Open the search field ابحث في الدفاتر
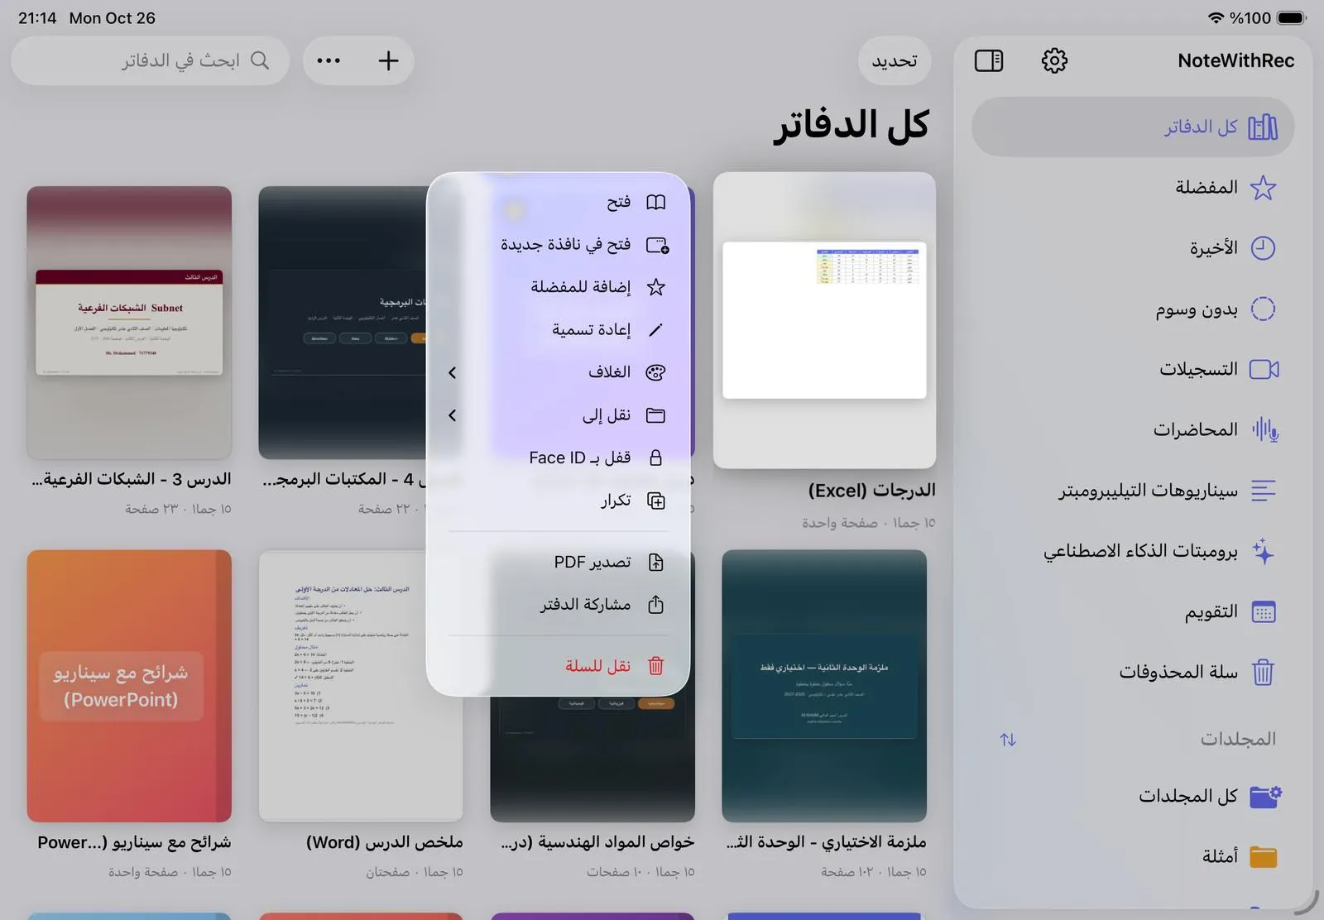 pyautogui.click(x=151, y=60)
